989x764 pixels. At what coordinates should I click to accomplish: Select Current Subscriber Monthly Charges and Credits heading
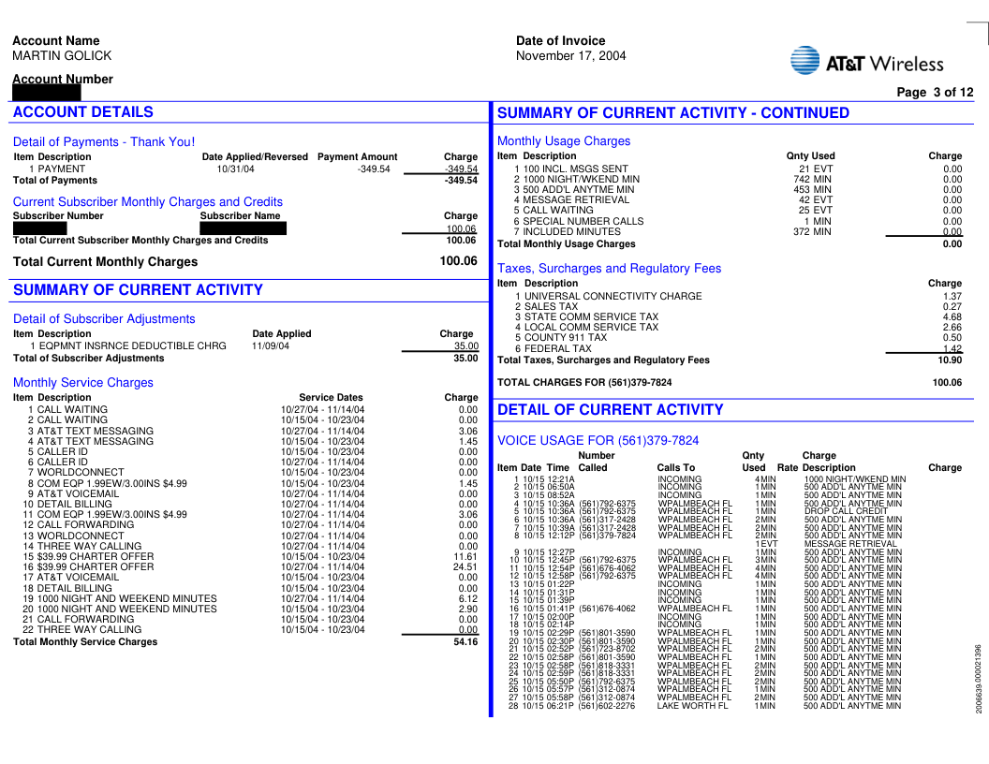(147, 202)
